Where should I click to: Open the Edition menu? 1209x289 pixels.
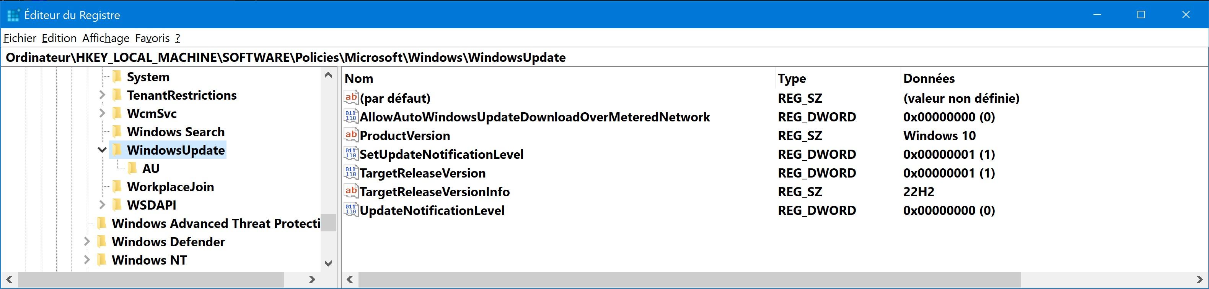59,38
